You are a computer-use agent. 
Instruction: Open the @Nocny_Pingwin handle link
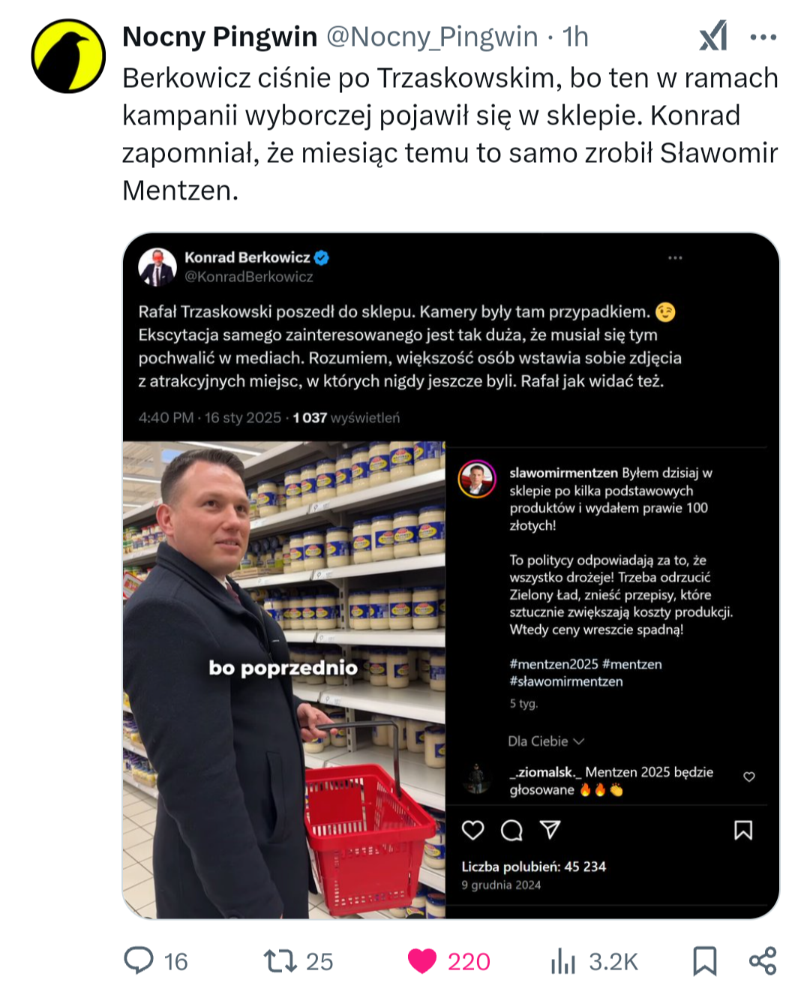(432, 36)
